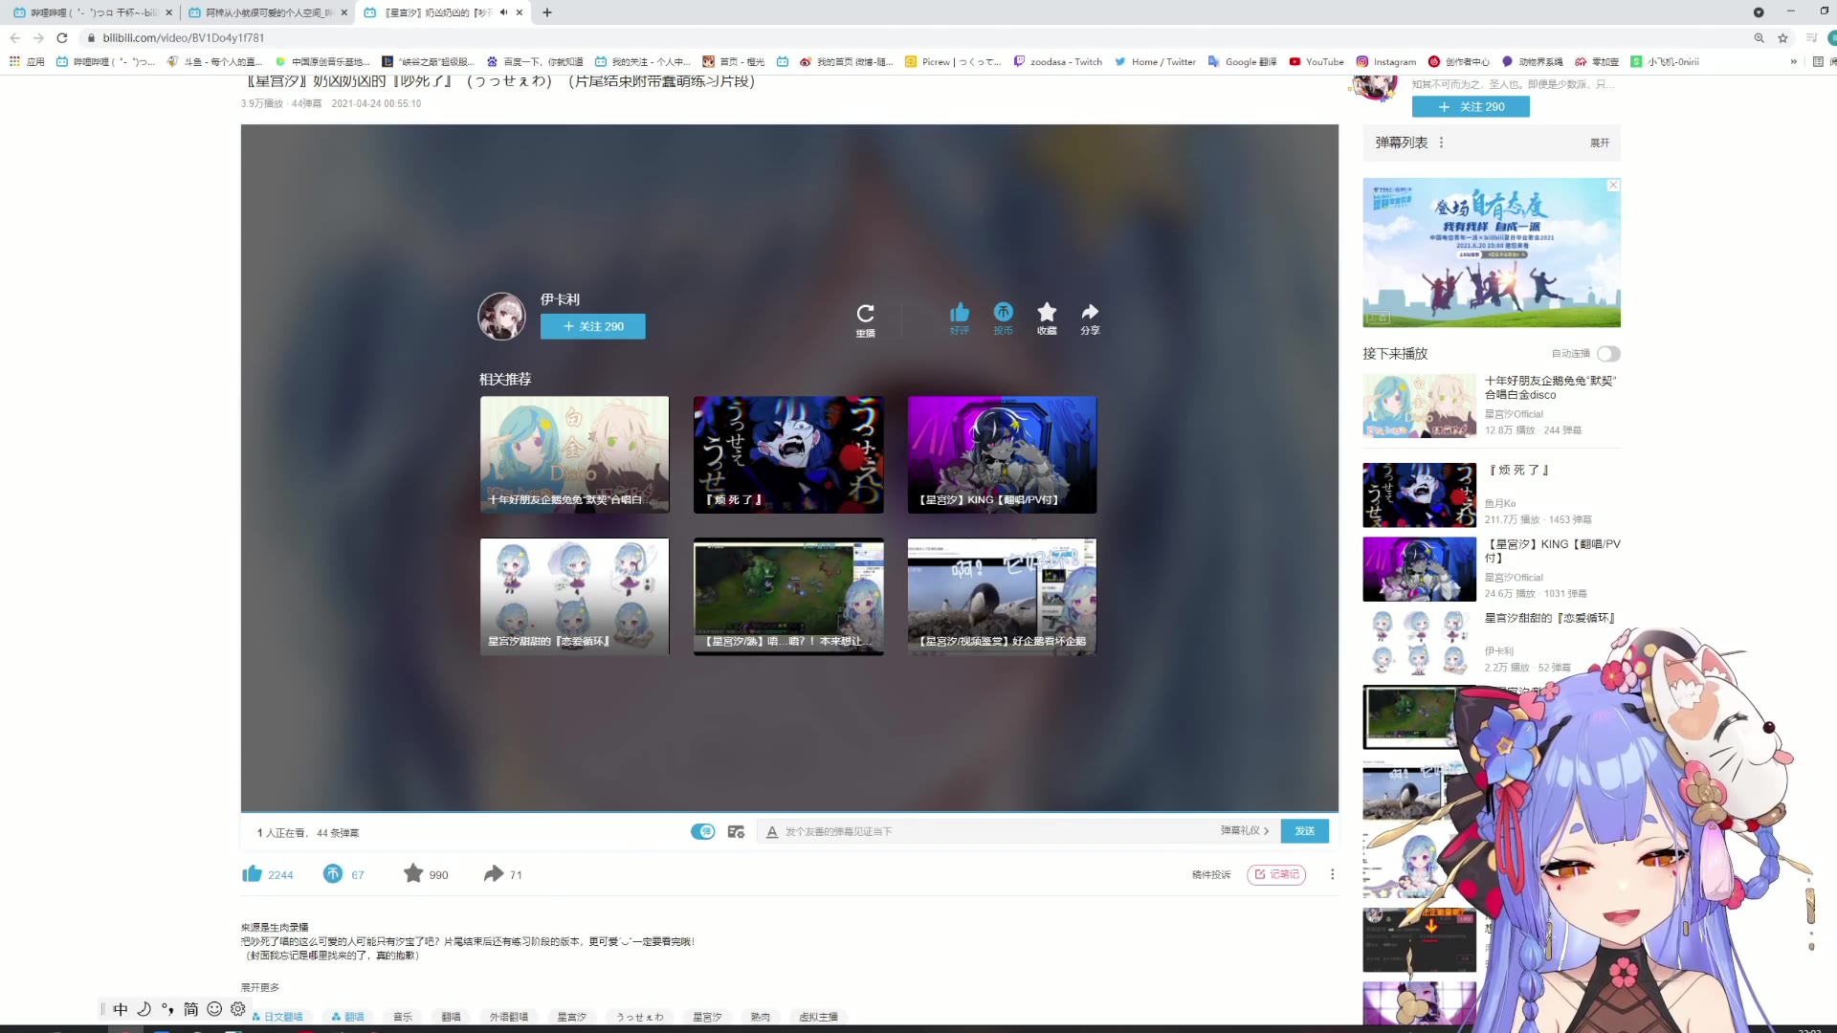Open the Home / Twitter bookmark
The image size is (1837, 1033).
point(1155,61)
